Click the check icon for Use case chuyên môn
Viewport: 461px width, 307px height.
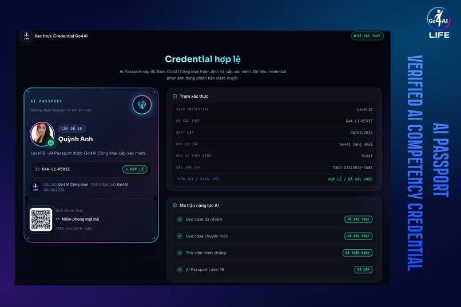point(180,236)
